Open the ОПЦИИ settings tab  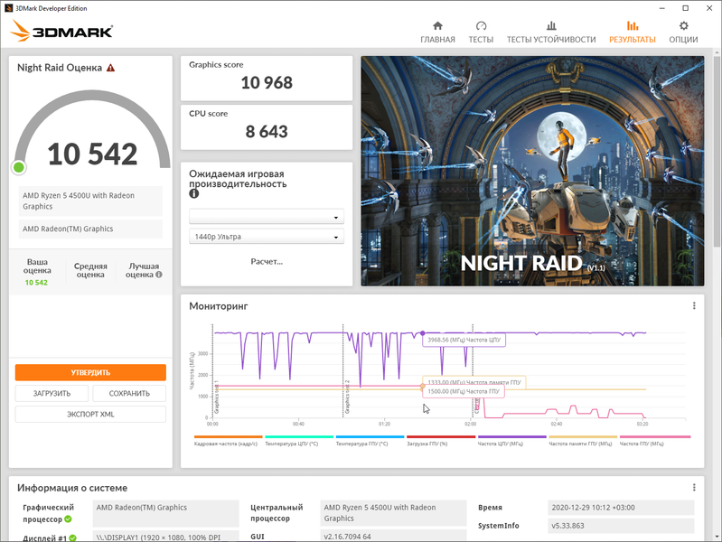click(x=683, y=33)
